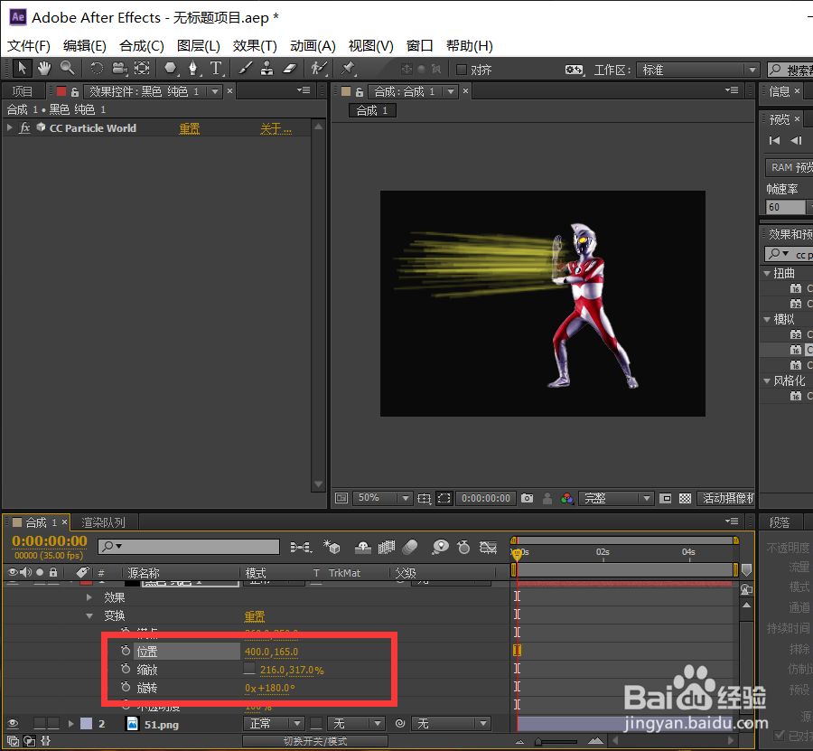Collapse the 变换 transform group
This screenshot has height=751, width=813.
pyautogui.click(x=89, y=615)
